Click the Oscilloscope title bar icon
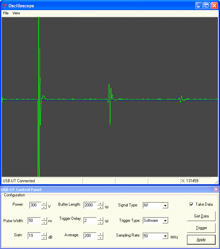220x249 pixels. pos(4,6)
